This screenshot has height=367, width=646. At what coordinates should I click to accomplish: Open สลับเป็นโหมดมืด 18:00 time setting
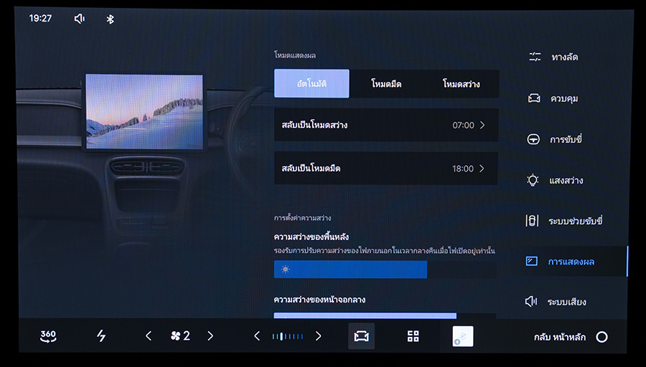pos(385,169)
